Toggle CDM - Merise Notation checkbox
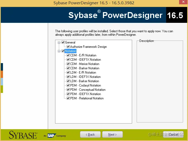 (68, 64)
